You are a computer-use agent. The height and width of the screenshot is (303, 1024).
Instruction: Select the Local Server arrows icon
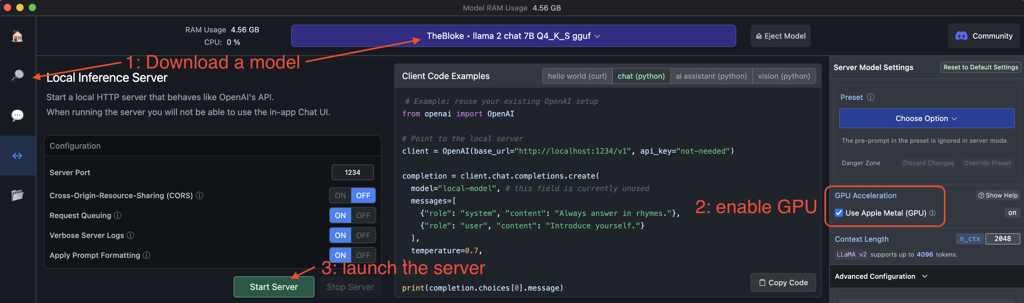coord(17,156)
